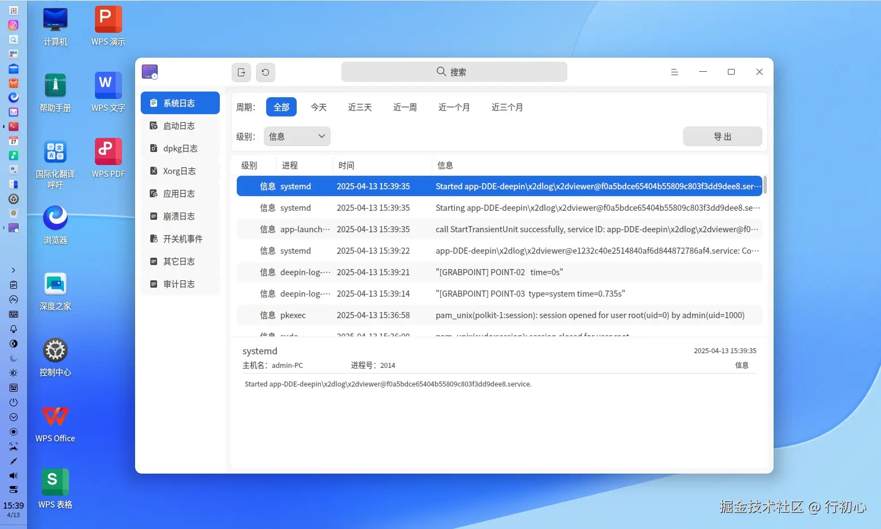The height and width of the screenshot is (529, 881).
Task: Click the clipboard tray icon
Action: point(14,285)
